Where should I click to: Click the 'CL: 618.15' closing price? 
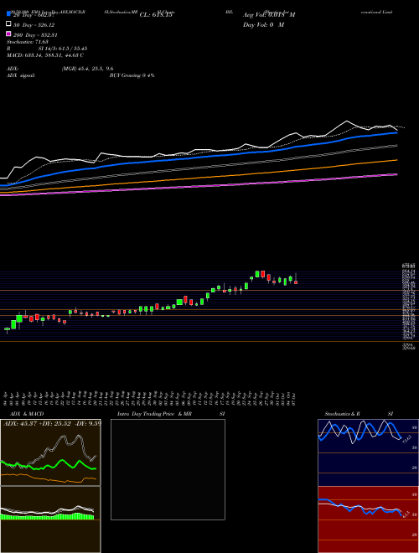point(156,15)
